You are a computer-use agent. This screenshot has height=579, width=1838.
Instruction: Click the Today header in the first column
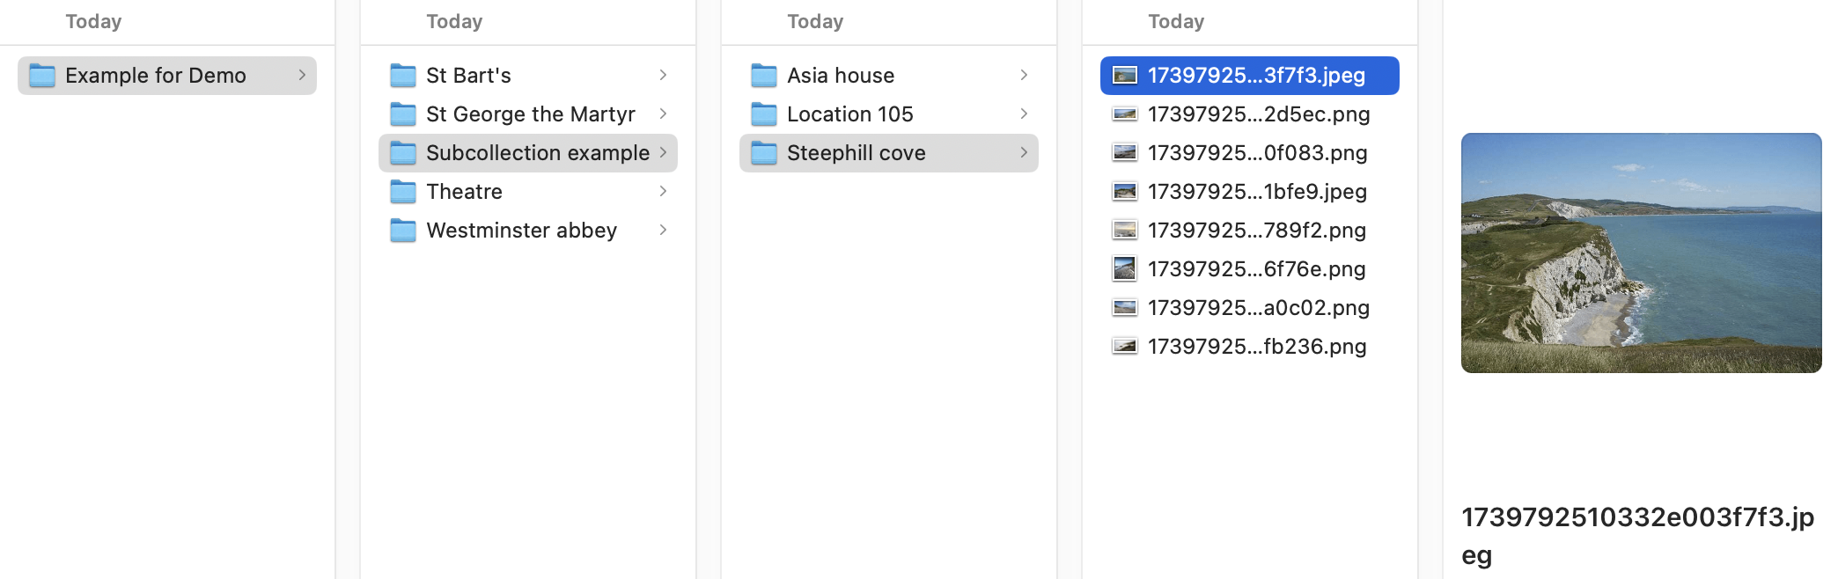pyautogui.click(x=93, y=21)
